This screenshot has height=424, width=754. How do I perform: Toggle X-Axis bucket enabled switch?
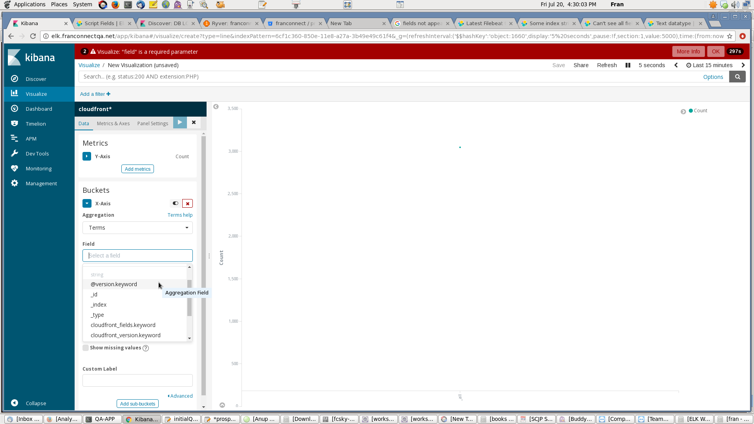click(175, 203)
